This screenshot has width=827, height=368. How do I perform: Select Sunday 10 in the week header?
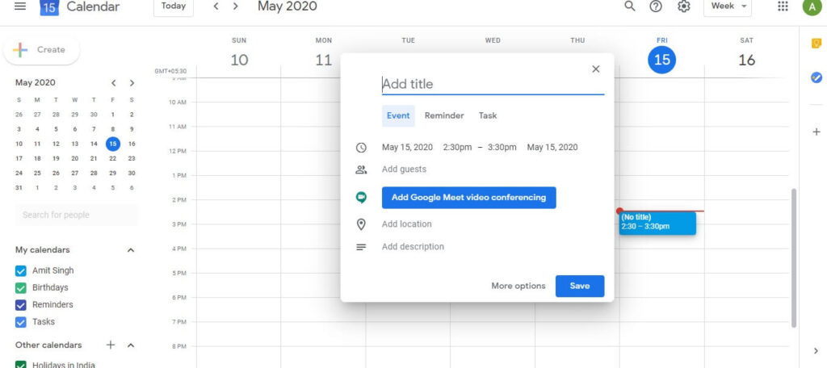[x=239, y=60]
